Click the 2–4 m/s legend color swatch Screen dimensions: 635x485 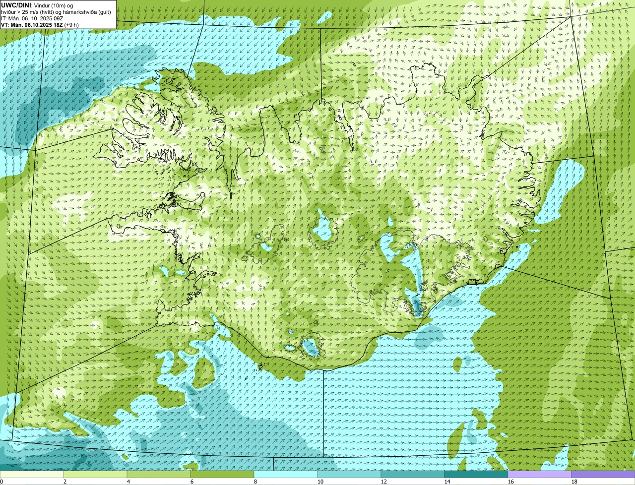95,474
